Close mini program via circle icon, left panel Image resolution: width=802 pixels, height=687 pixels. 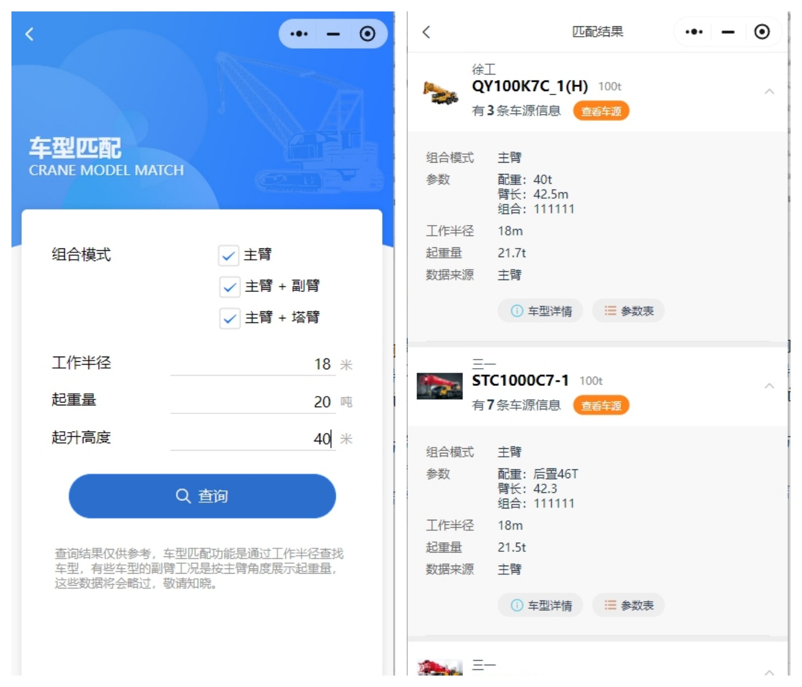pyautogui.click(x=367, y=34)
